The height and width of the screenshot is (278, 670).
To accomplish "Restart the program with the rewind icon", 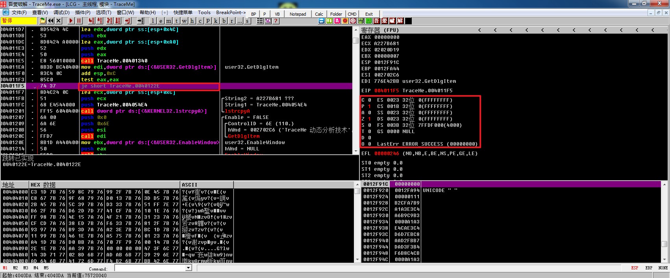I will [51, 21].
